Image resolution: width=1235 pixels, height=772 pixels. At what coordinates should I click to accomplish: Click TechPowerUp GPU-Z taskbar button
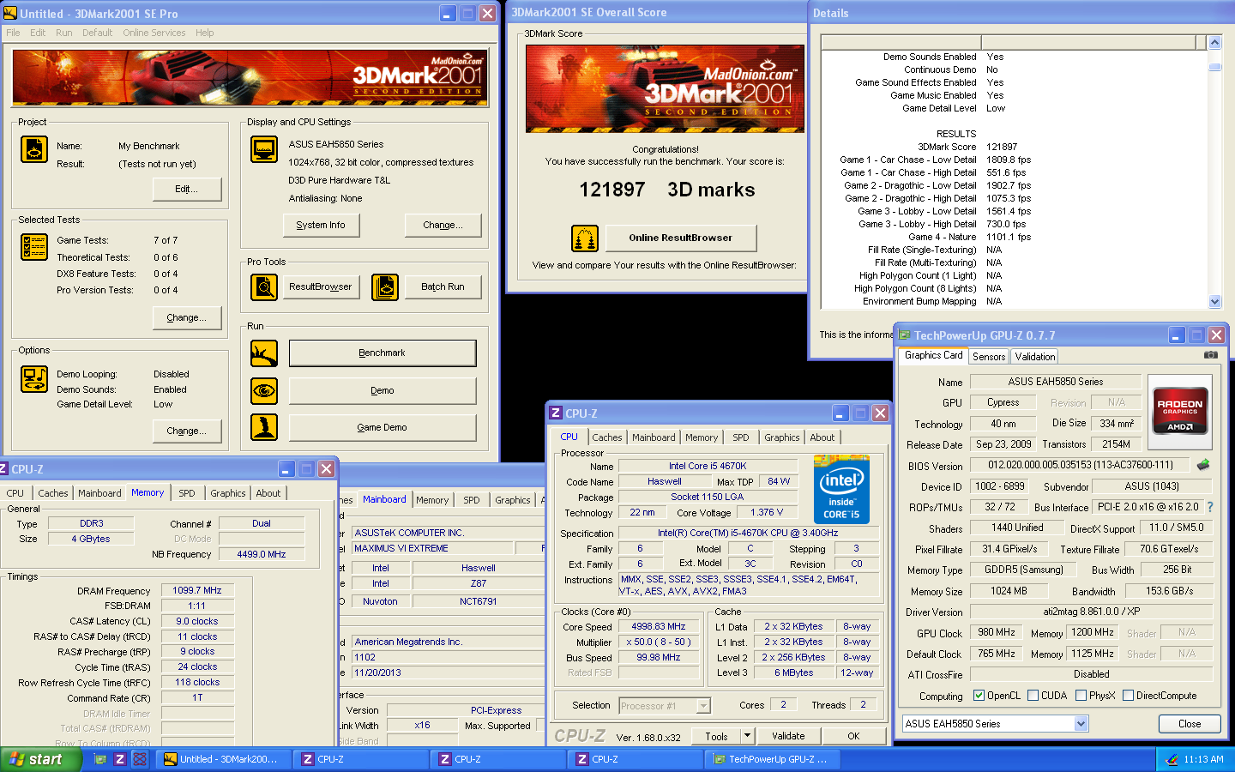click(772, 759)
